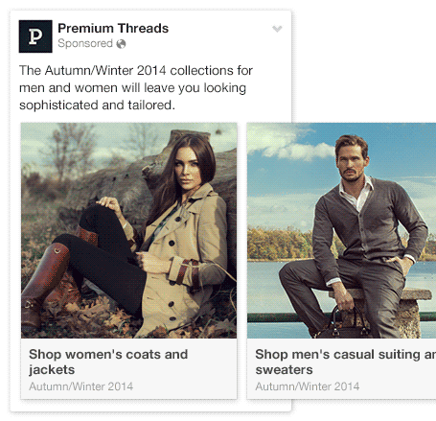Click Autumn/Winter 2014 under men's sweaters

[308, 386]
